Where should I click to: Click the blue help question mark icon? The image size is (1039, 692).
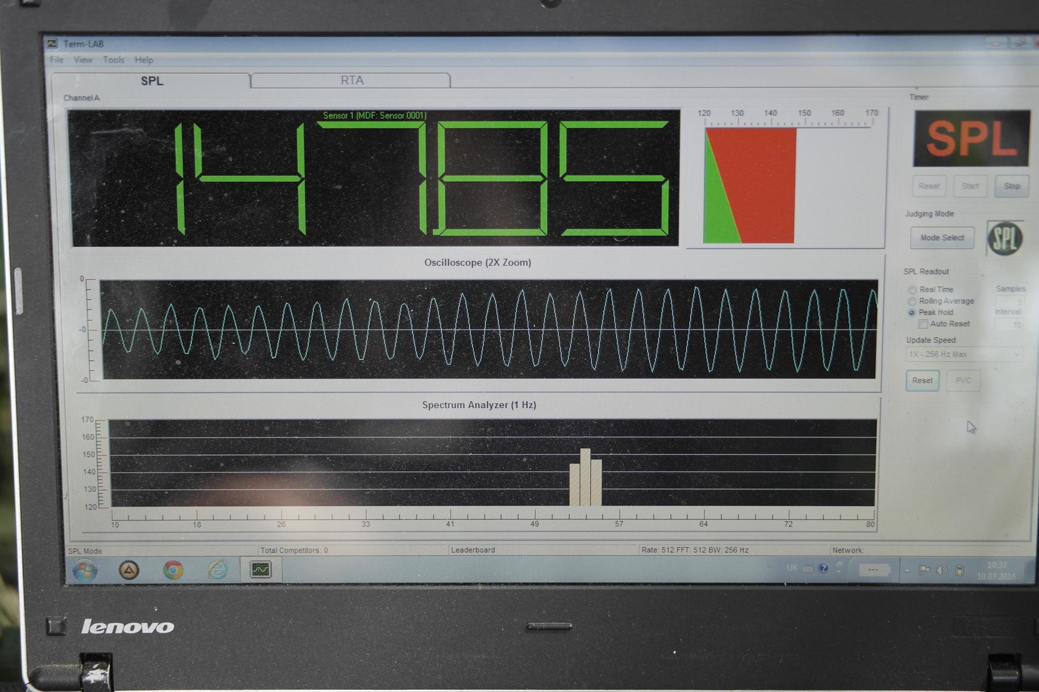tap(823, 568)
